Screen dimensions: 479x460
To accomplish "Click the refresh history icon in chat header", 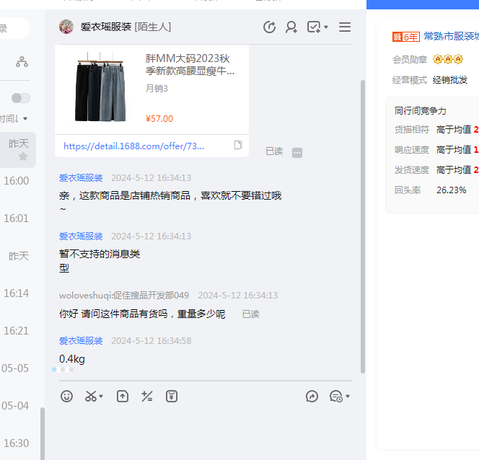I will (269, 27).
